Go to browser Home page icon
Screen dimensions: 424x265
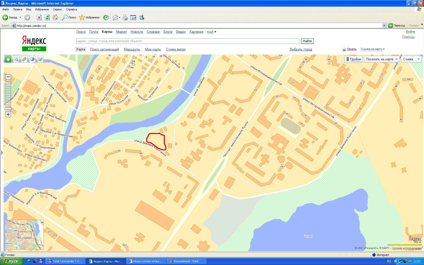[x=55, y=17]
